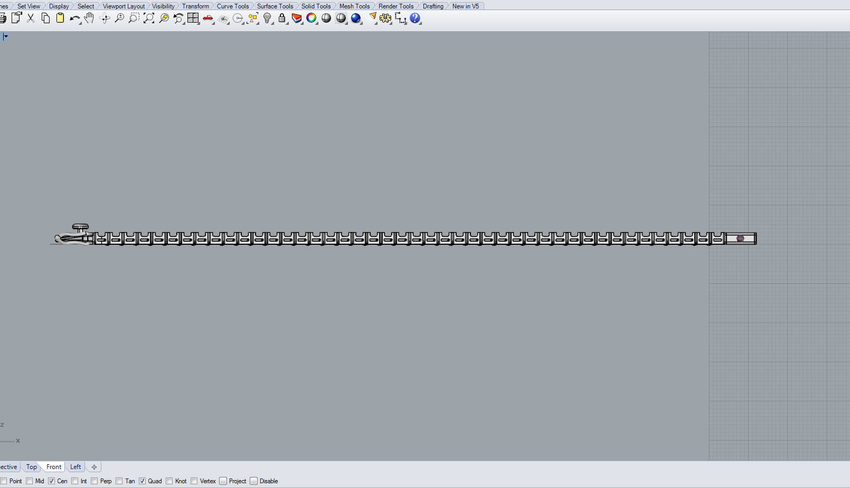The image size is (850, 488).
Task: Switch to the Front viewport tab
Action: (54, 467)
